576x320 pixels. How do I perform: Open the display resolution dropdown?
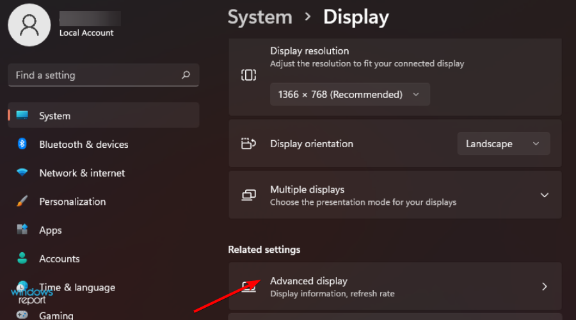pos(349,94)
